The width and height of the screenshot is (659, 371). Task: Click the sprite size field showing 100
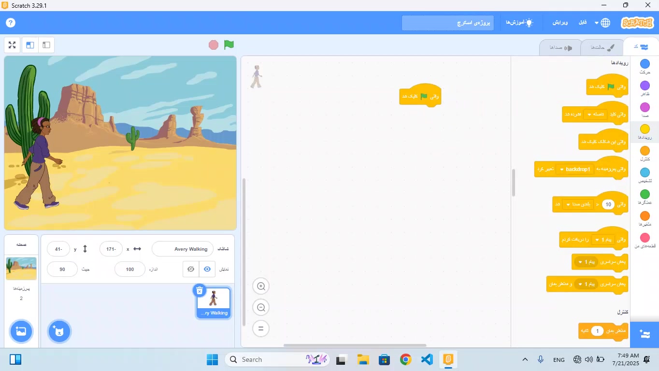click(130, 269)
